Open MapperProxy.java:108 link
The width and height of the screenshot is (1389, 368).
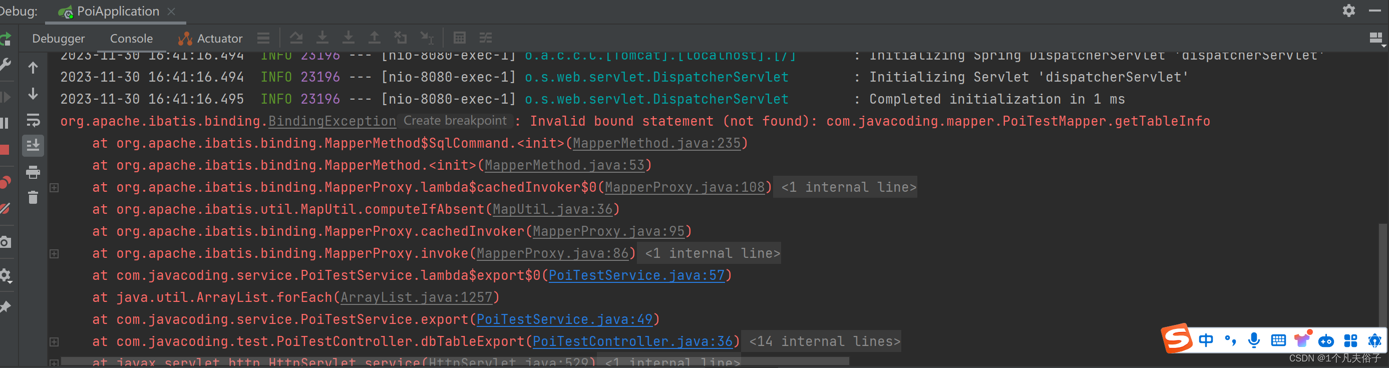pos(685,187)
